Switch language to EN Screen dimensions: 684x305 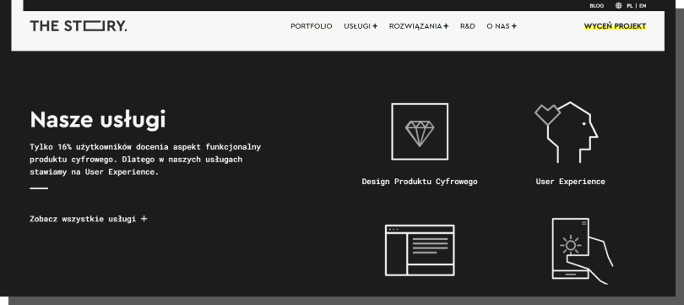(643, 6)
